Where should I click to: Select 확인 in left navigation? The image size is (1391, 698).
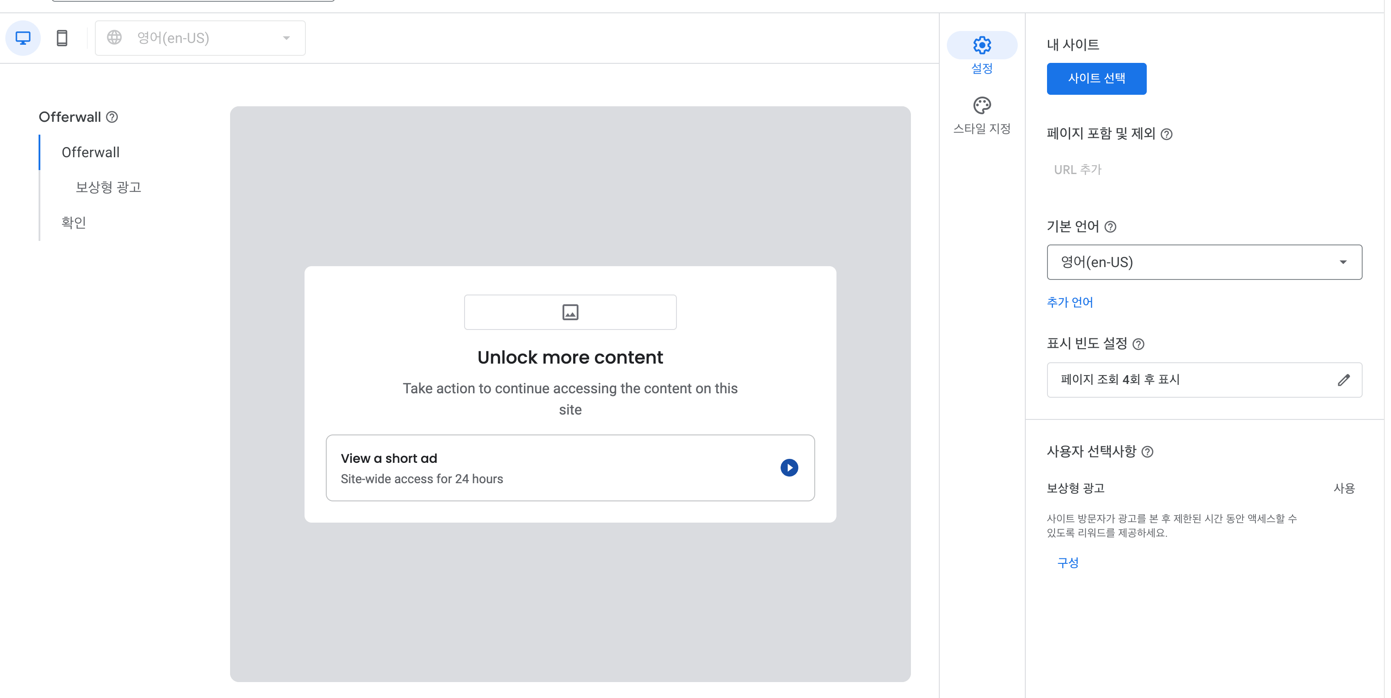pos(74,223)
